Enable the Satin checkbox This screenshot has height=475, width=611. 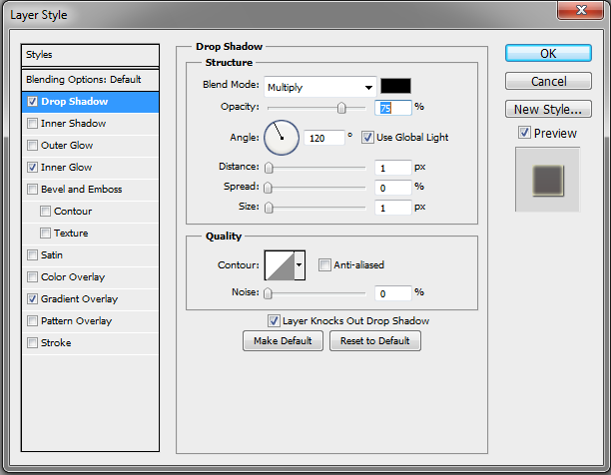pos(32,255)
